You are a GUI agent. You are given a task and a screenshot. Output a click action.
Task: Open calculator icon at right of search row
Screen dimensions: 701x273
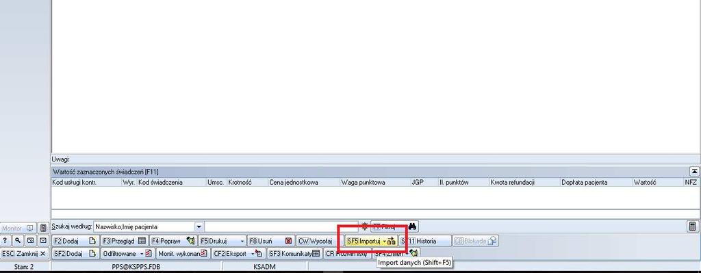[x=693, y=226]
